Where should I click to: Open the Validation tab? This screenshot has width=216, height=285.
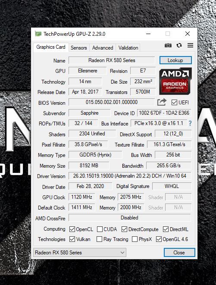pyautogui.click(x=128, y=48)
